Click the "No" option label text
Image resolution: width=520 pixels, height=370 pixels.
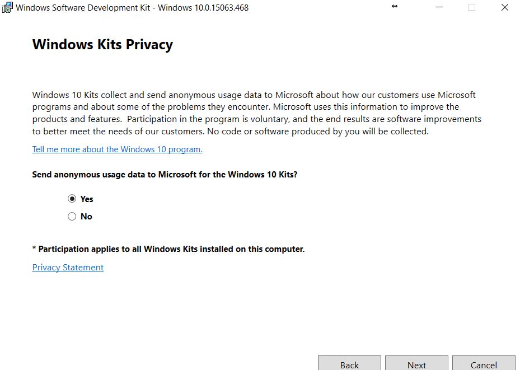[86, 217]
